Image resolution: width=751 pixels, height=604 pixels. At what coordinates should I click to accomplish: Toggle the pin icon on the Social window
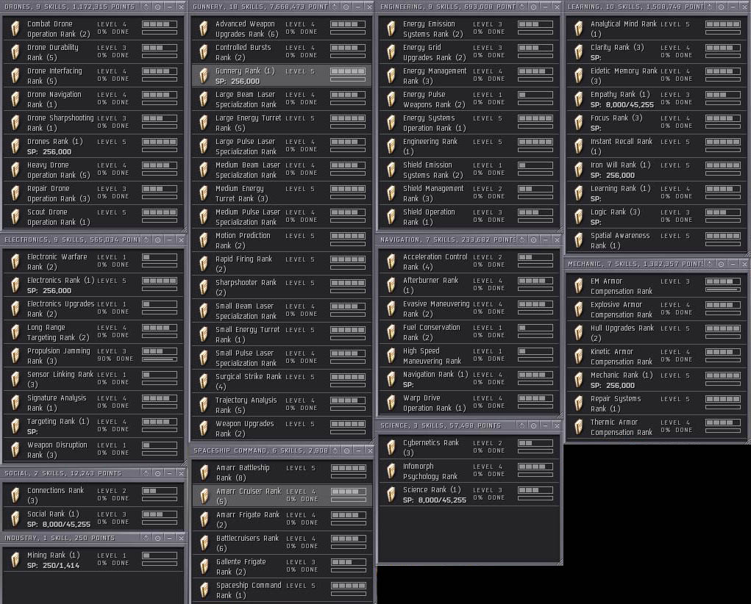146,473
